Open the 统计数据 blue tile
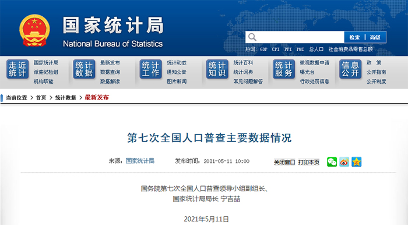The height and width of the screenshot is (225, 408). tap(84, 69)
